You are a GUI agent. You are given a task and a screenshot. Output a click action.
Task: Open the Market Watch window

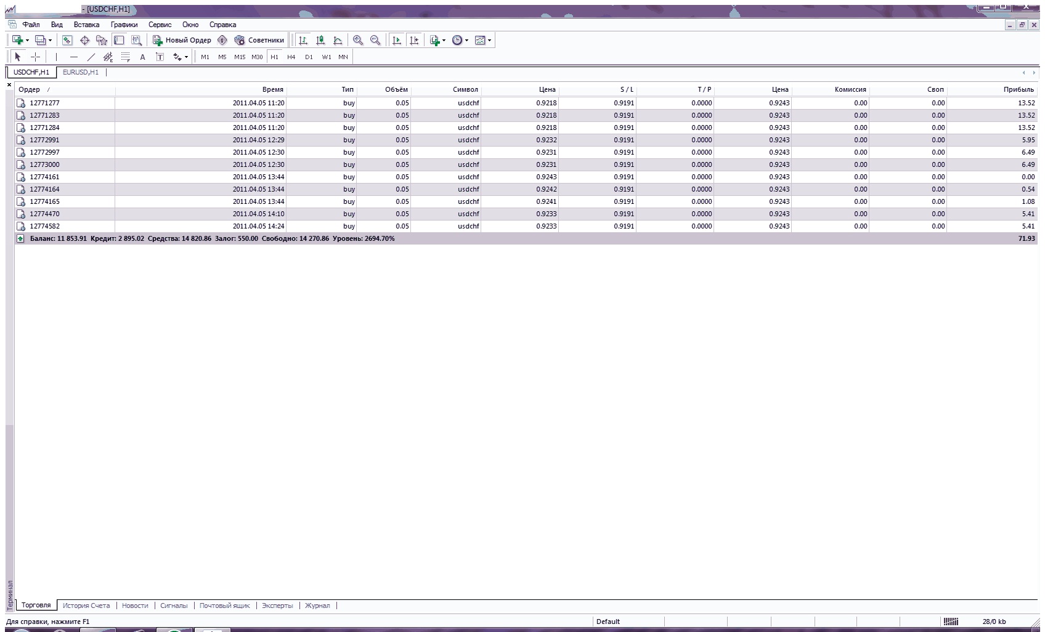pyautogui.click(x=67, y=40)
